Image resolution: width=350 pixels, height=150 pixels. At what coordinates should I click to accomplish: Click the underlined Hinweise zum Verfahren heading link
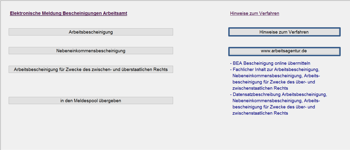254,13
